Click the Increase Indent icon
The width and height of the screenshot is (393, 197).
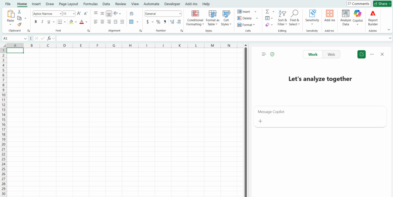122,22
